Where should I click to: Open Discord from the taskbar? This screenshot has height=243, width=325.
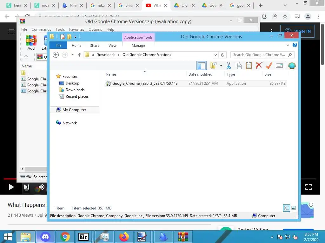coord(45,237)
